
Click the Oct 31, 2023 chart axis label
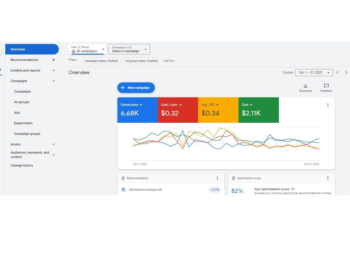pyautogui.click(x=311, y=164)
